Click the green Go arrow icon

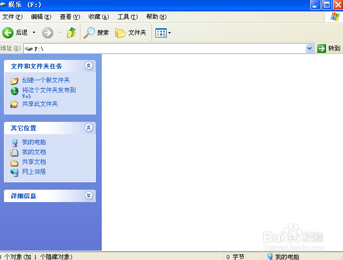pos(322,49)
